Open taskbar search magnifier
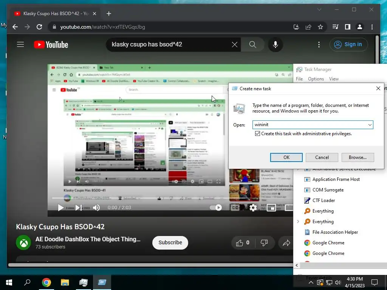Image resolution: width=387 pixels, height=290 pixels. 27,282
